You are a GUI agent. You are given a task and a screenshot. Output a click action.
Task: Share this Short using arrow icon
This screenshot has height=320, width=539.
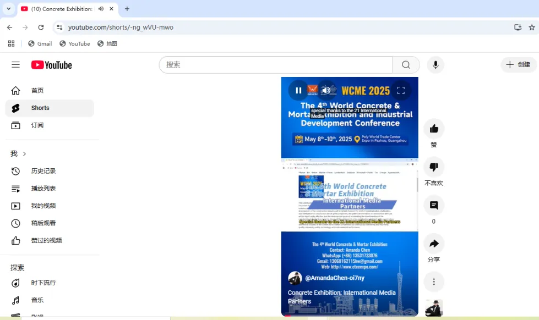[x=434, y=244]
